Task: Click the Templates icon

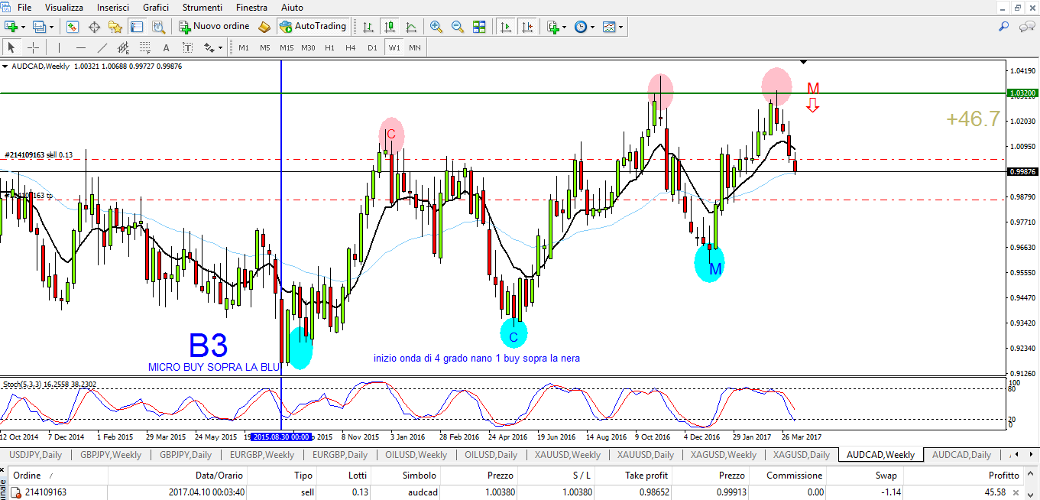Action: pos(608,27)
